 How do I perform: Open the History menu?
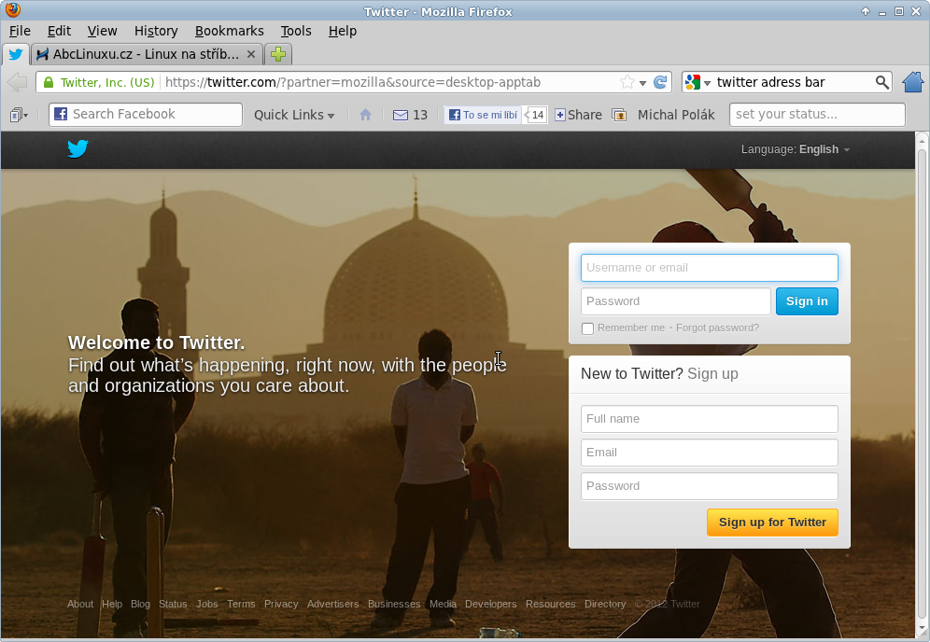pos(156,31)
